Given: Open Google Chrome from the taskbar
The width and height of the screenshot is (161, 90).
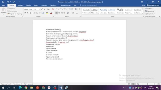Looking at the screenshot, I should pyautogui.click(x=26, y=88).
